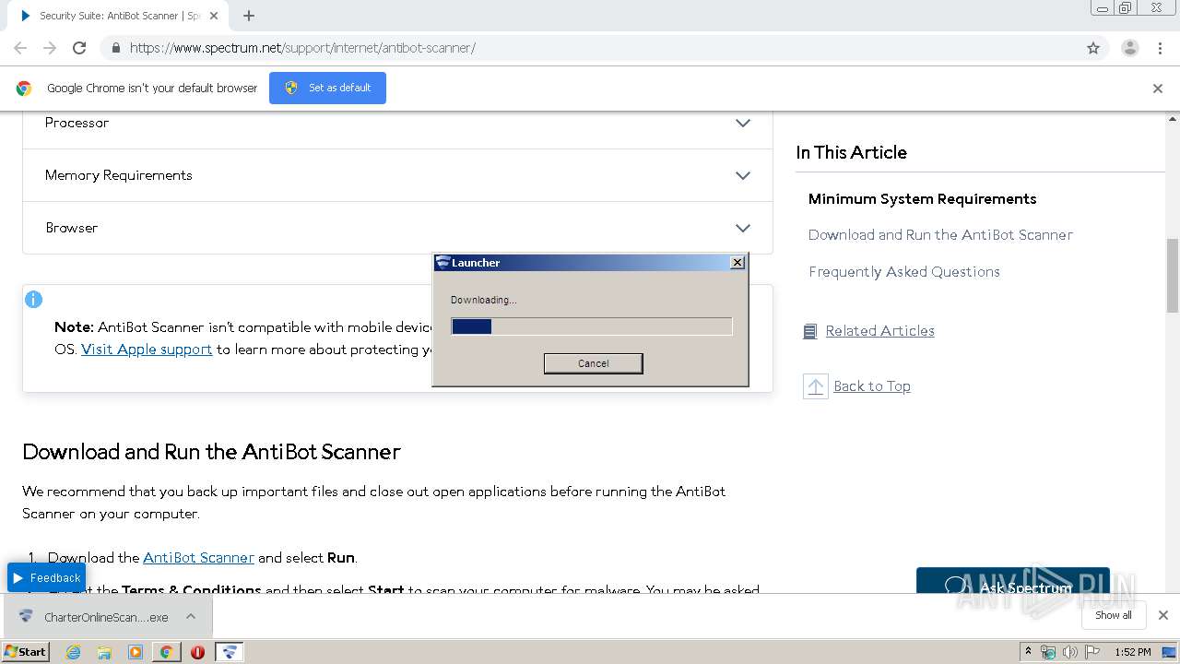The height and width of the screenshot is (664, 1180).
Task: Click the Back to Top arrow icon
Action: [x=815, y=386]
